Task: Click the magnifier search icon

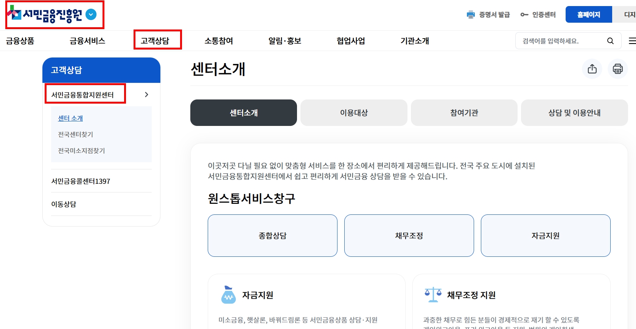Action: [x=610, y=41]
